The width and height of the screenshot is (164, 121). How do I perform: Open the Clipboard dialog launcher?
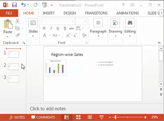pyautogui.click(x=24, y=43)
